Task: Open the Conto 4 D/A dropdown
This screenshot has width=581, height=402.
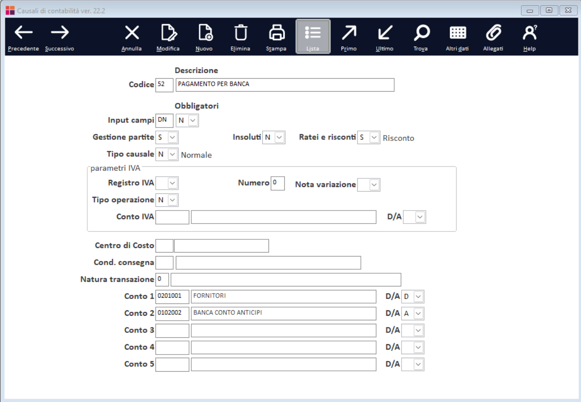Action: coord(419,347)
